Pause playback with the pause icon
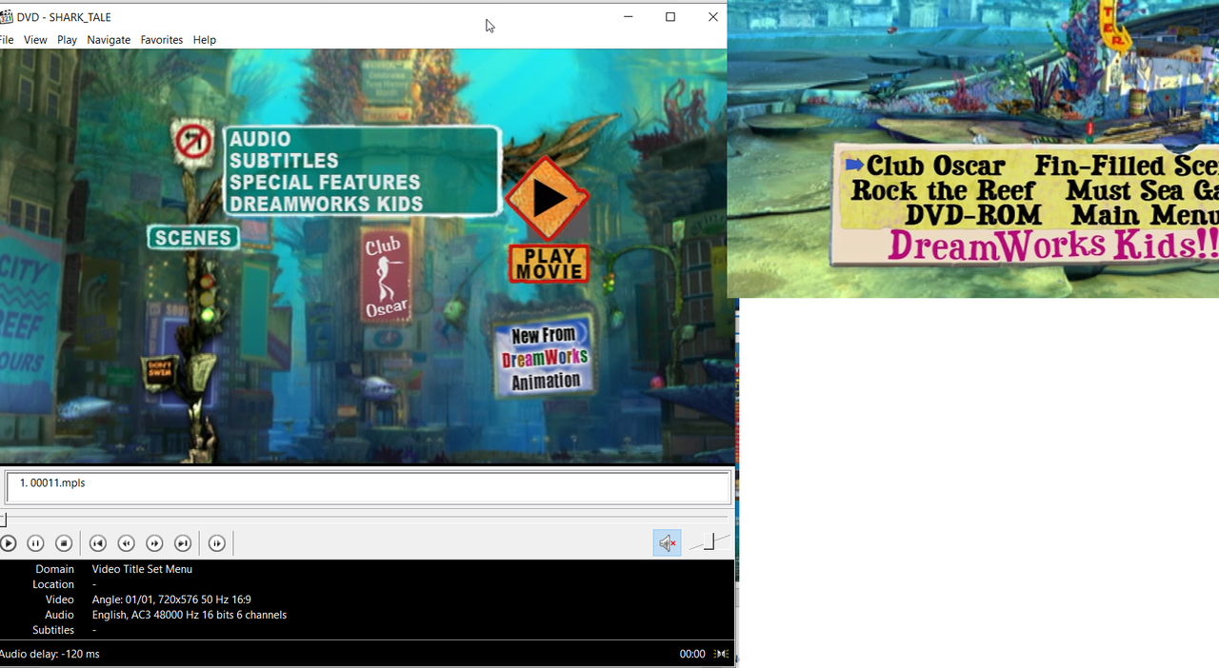This screenshot has height=668, width=1219. (35, 543)
